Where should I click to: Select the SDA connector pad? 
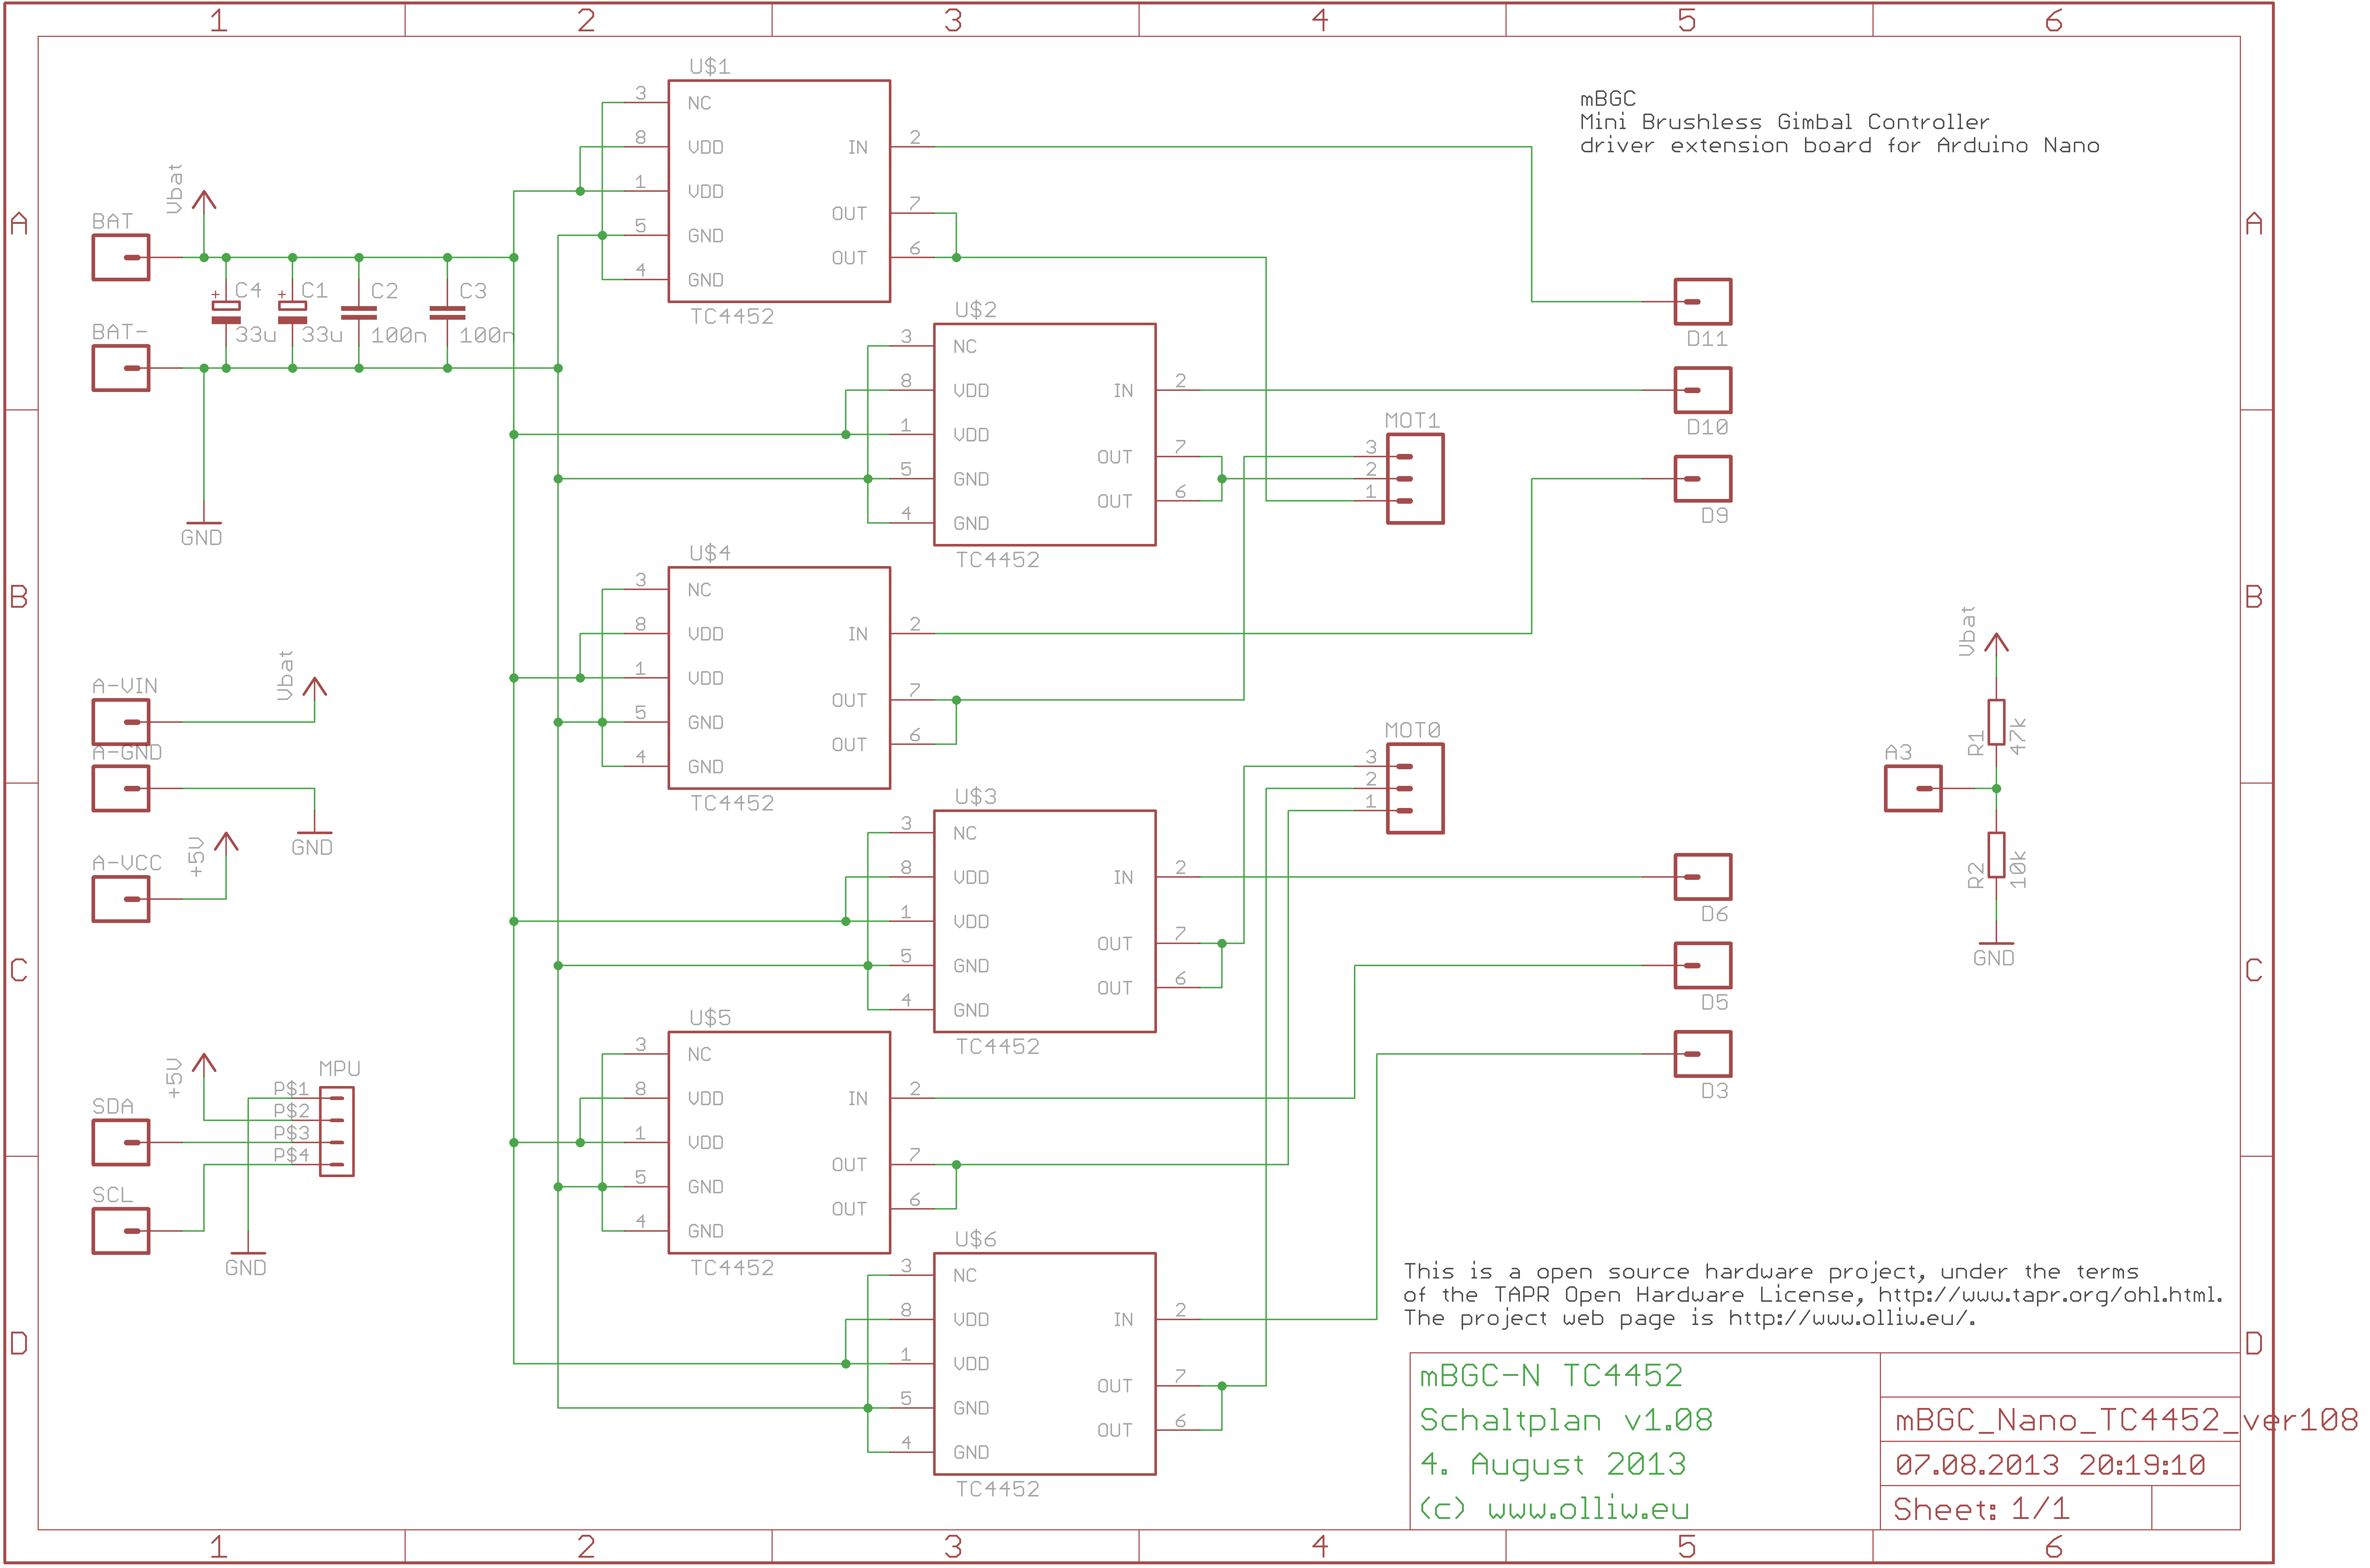[121, 1142]
